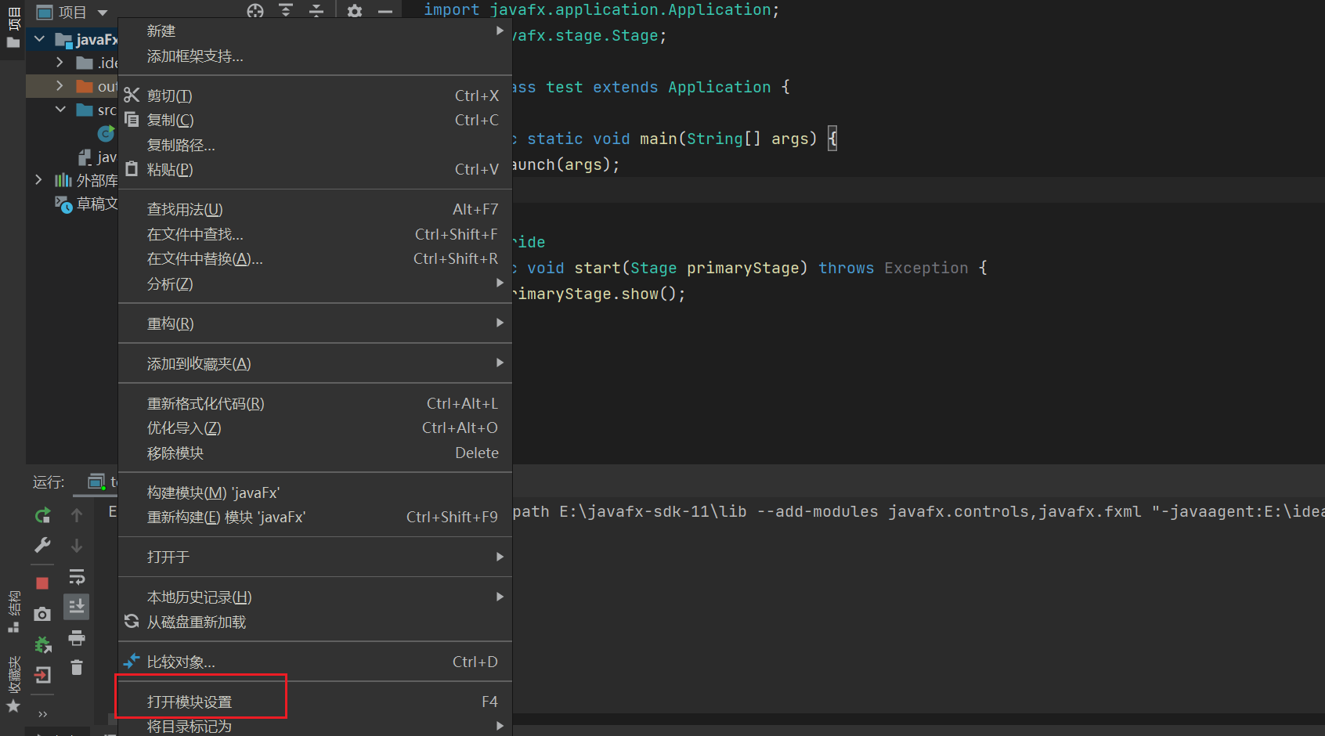Choose 复制路径... menu entry
Image resolution: width=1325 pixels, height=736 pixels.
tap(315, 145)
